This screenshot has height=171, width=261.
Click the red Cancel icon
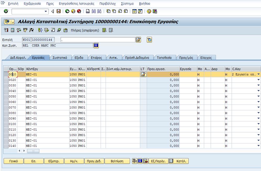point(79,11)
